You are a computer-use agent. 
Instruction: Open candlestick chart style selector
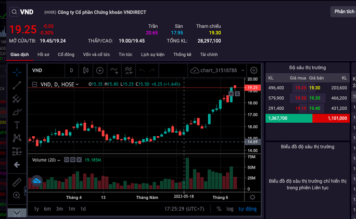coord(85,70)
